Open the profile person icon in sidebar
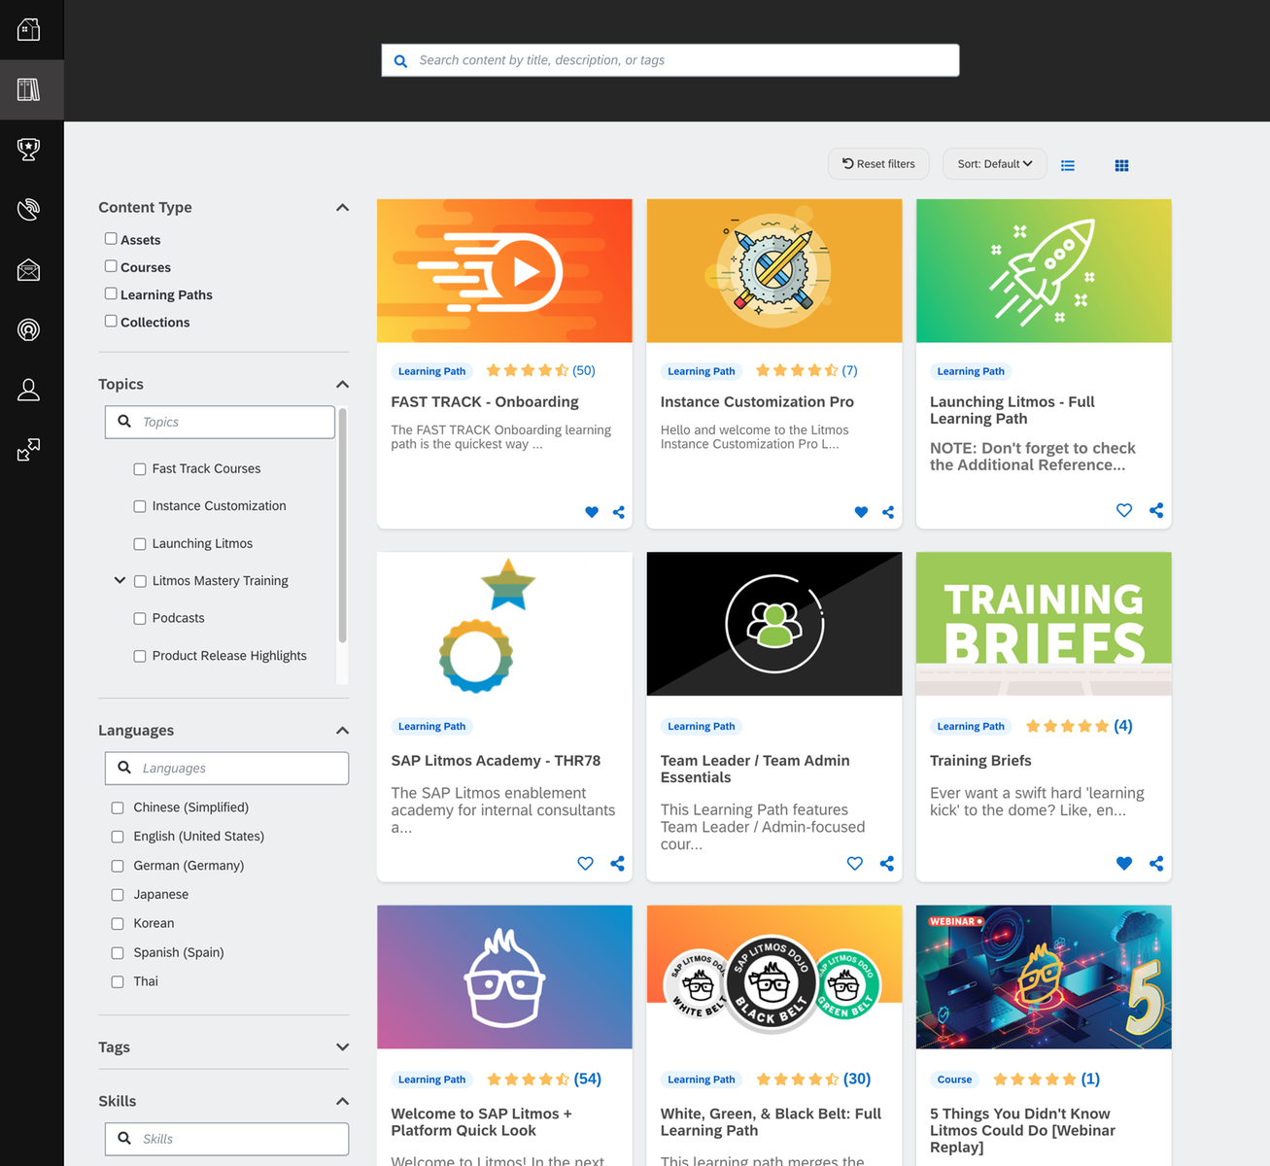 tap(28, 389)
